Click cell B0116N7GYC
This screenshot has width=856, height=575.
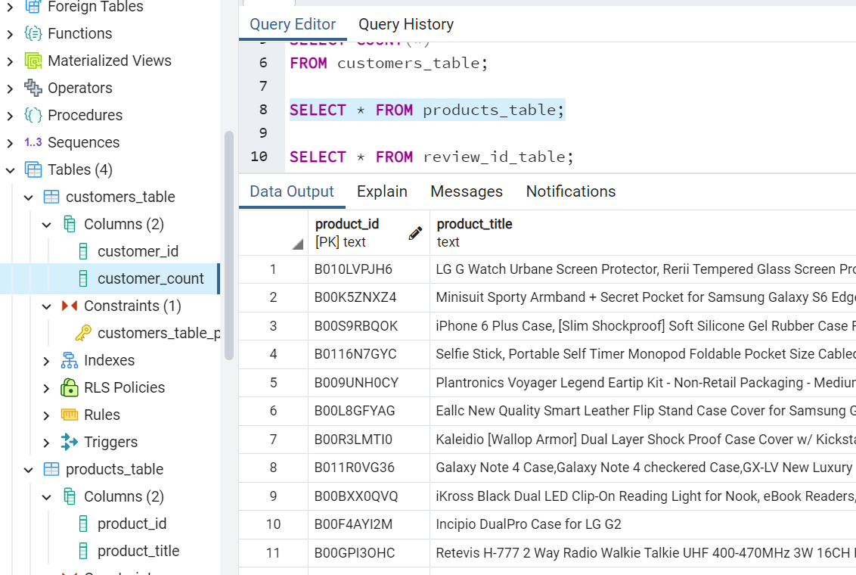click(369, 354)
